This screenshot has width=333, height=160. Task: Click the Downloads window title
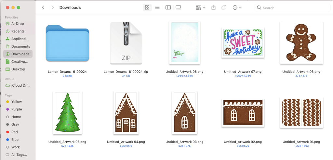click(70, 8)
